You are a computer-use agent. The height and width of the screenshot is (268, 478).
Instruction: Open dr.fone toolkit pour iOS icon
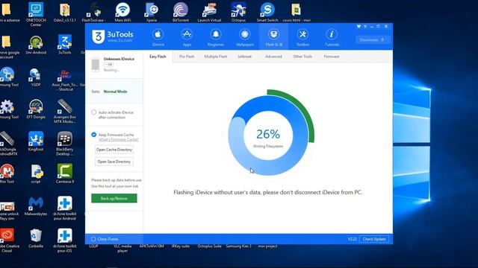pos(65,240)
